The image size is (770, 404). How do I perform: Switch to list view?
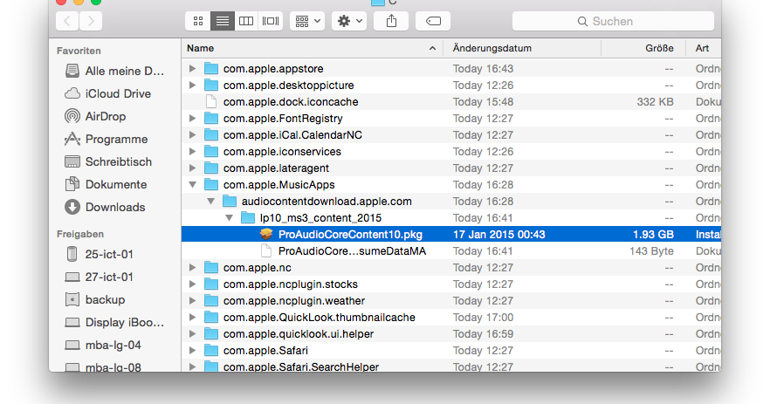coord(222,21)
